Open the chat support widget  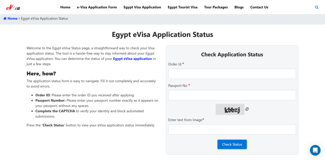click(x=315, y=150)
